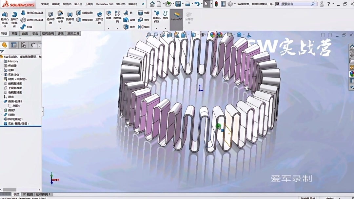Toggle hide/show items eye icon

pos(203,34)
